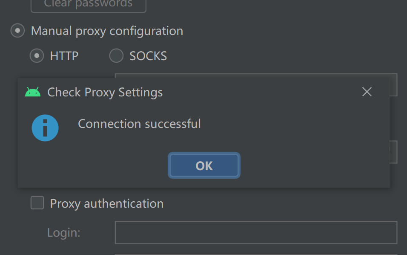Image resolution: width=407 pixels, height=255 pixels.
Task: Switch proxy type to SOCKS radio button
Action: pyautogui.click(x=116, y=55)
